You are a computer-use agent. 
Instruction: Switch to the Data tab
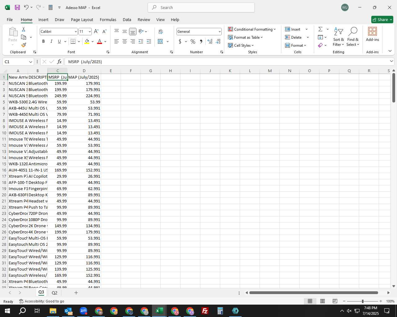pyautogui.click(x=127, y=20)
